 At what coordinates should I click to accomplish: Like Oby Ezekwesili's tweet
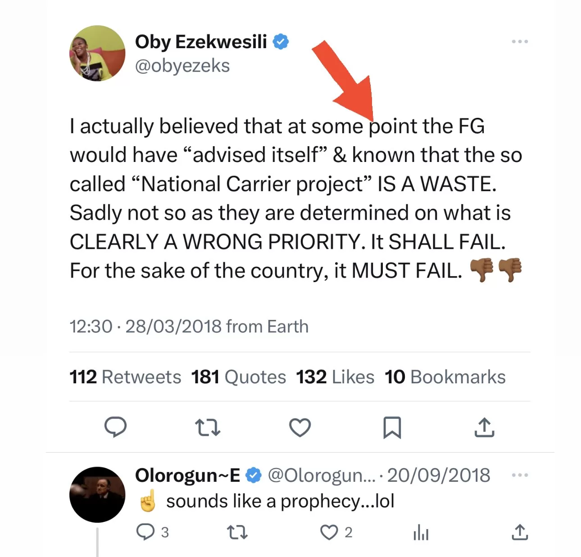point(300,428)
